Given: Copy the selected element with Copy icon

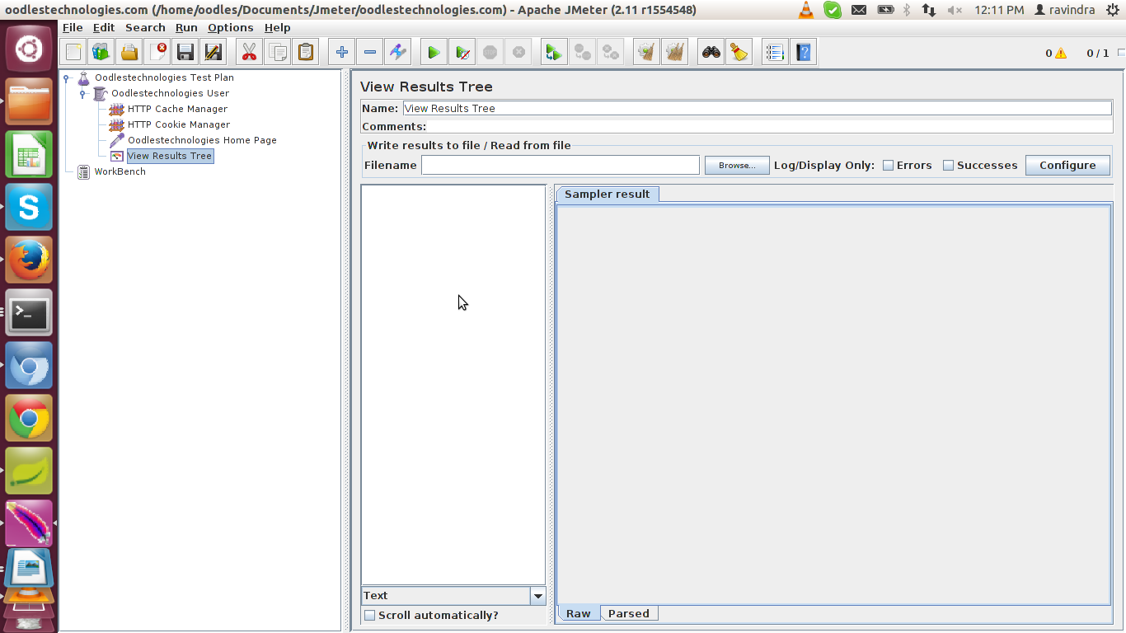Looking at the screenshot, I should tap(278, 53).
